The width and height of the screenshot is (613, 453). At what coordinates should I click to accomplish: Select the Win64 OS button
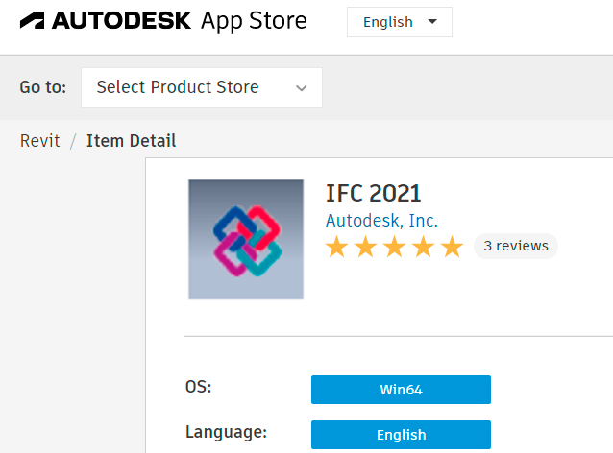(401, 390)
